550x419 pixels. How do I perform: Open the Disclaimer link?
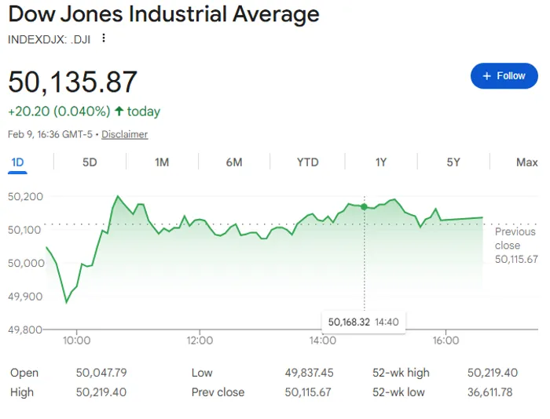[124, 134]
